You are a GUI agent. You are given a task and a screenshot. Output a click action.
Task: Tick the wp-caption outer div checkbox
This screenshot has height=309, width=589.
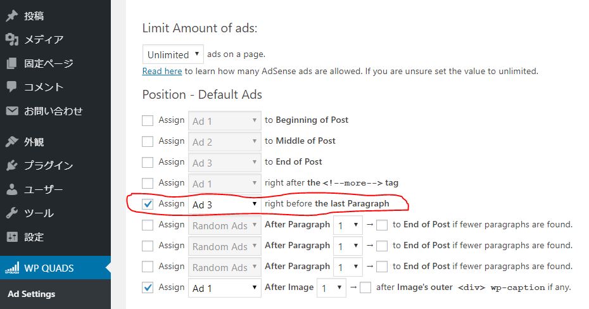click(365, 287)
